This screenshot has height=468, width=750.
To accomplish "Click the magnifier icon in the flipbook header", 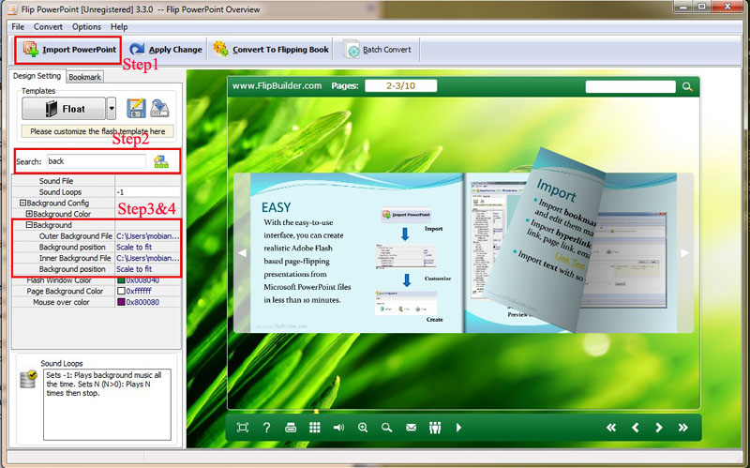I will tap(687, 86).
